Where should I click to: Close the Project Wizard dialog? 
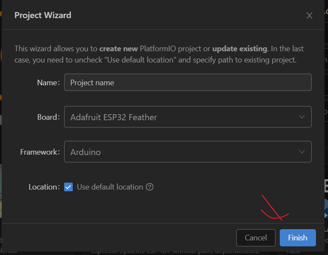coord(309,16)
